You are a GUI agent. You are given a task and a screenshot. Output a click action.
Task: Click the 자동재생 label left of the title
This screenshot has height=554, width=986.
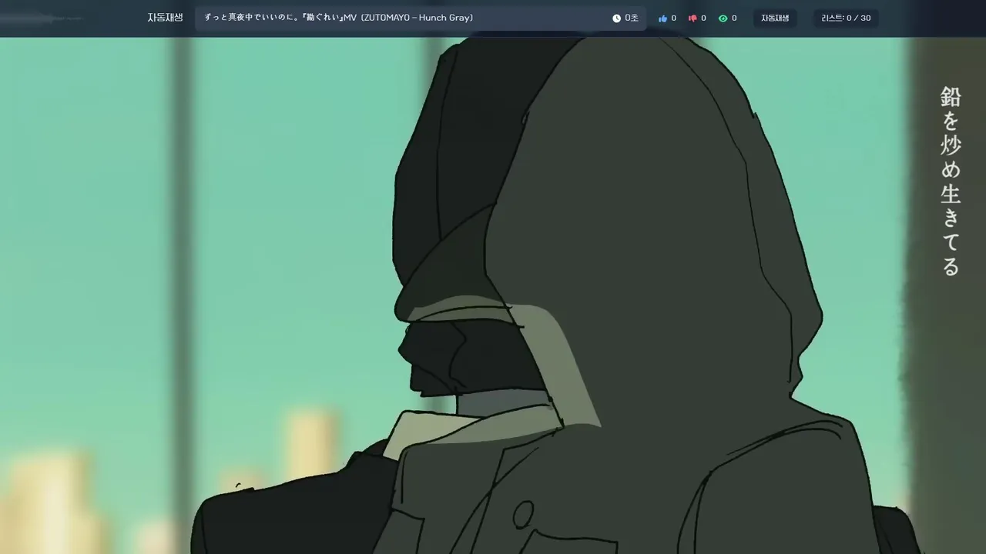point(165,18)
